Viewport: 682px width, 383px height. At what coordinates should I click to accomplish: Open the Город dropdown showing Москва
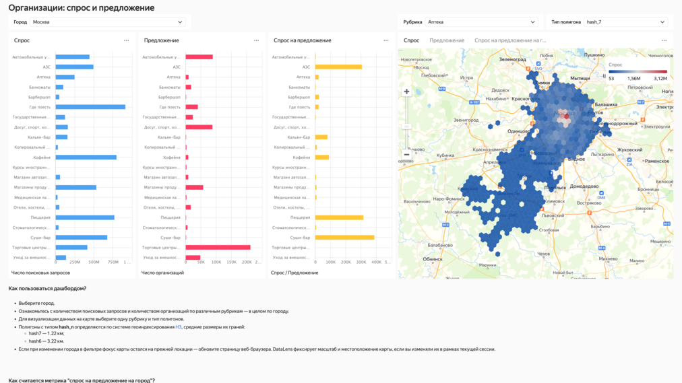click(x=107, y=22)
